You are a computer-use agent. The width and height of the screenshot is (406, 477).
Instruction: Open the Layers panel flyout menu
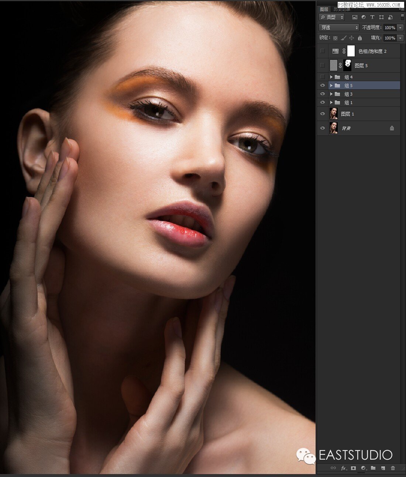(x=402, y=9)
